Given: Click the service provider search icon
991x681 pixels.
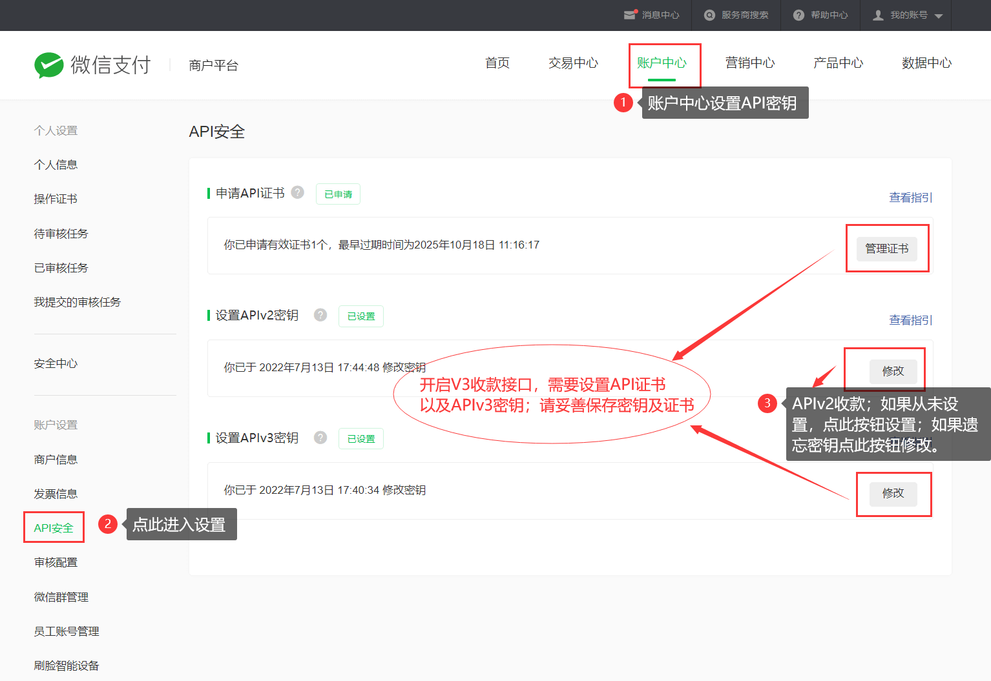Looking at the screenshot, I should point(709,15).
